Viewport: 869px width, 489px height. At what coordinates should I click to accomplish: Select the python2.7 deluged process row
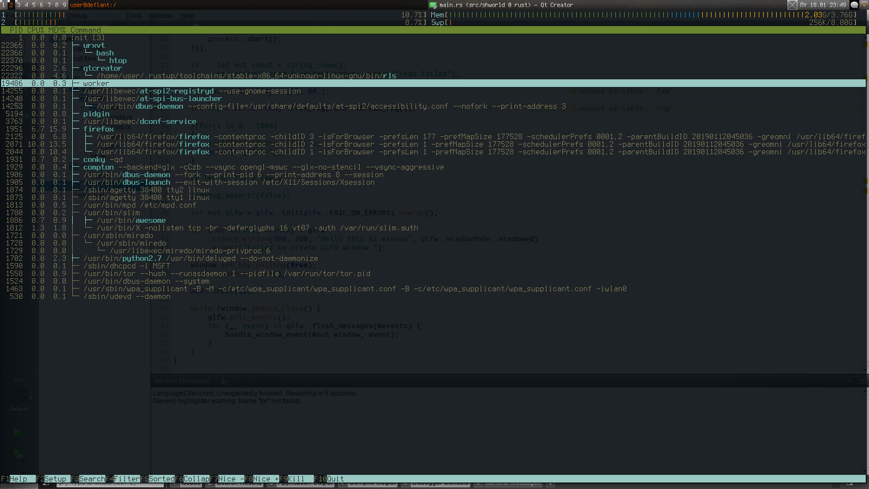point(433,258)
